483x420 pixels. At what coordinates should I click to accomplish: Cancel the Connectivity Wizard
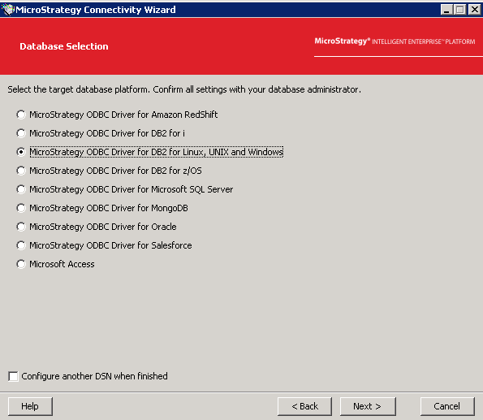coord(447,406)
